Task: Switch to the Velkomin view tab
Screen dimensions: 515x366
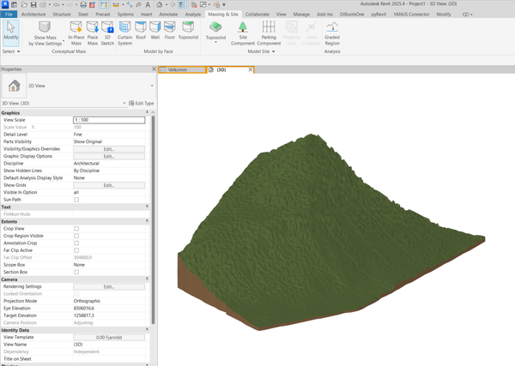Action: pos(182,69)
